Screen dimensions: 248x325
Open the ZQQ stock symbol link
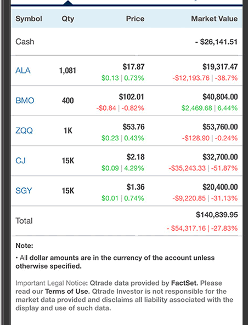24,130
